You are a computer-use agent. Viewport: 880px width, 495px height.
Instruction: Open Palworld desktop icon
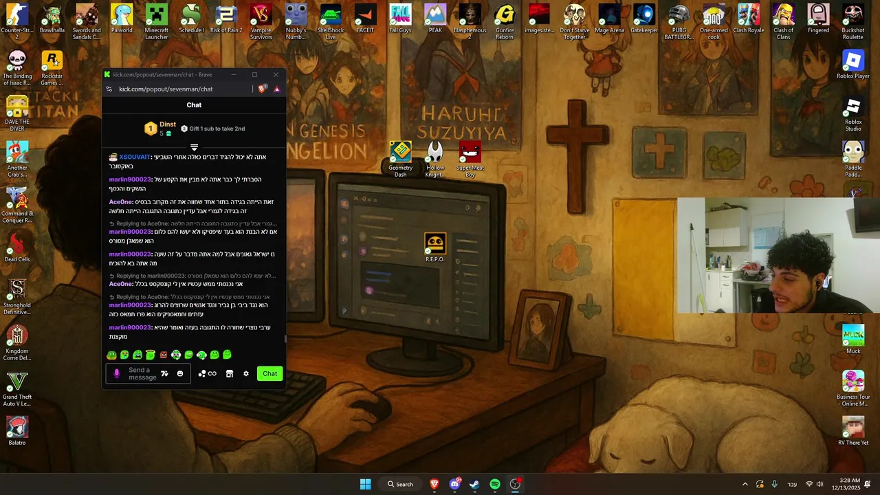pyautogui.click(x=122, y=19)
